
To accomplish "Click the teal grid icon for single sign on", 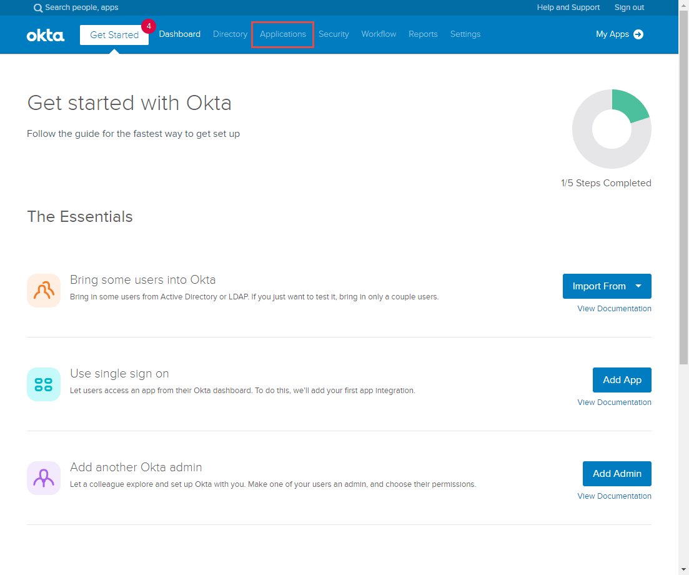I will click(44, 384).
